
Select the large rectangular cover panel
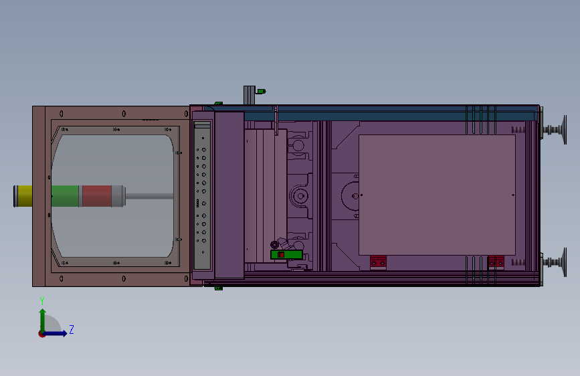pyautogui.click(x=438, y=195)
